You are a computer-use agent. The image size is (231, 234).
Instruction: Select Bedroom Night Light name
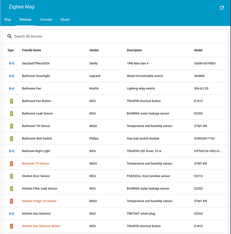pos(36,151)
